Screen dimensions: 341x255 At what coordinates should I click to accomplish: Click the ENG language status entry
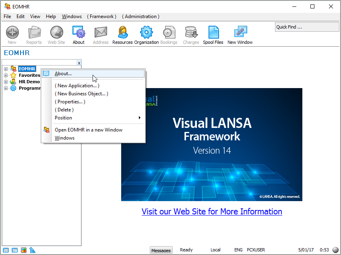coord(238,250)
